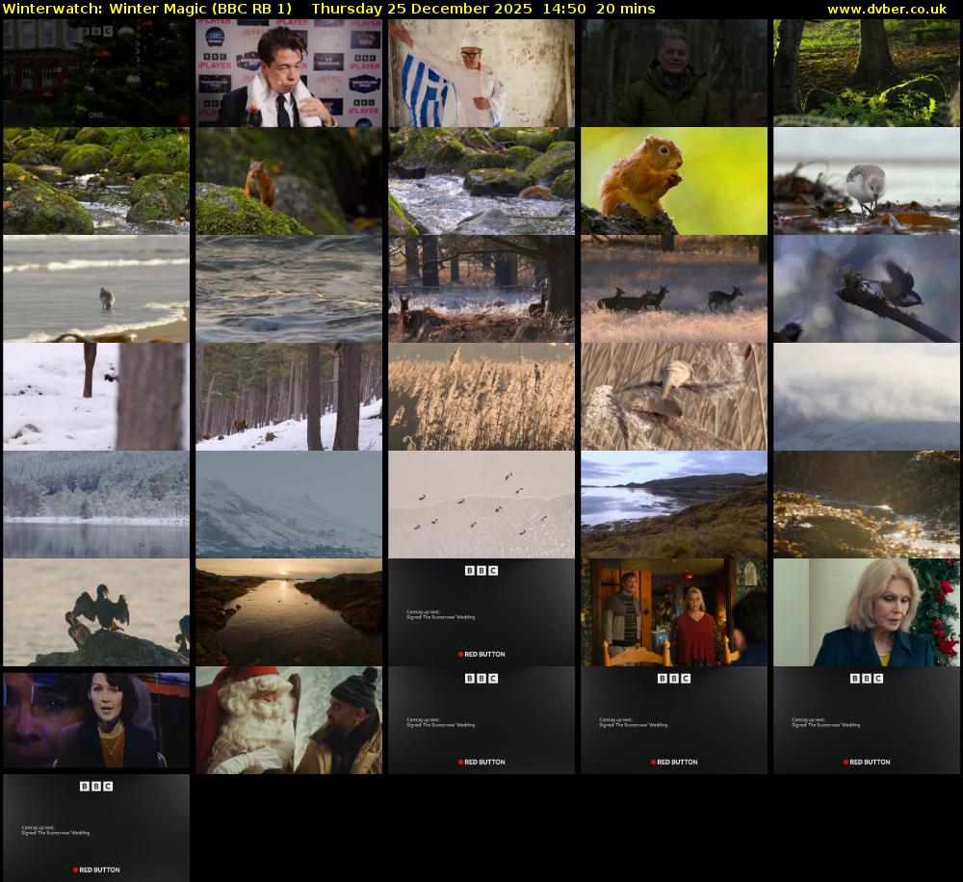Open the aerial beach with birds thumbnail

tap(481, 504)
